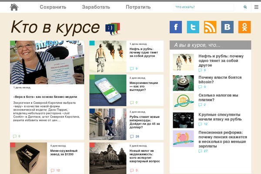Open the VKontakte social icon

[x=227, y=27]
